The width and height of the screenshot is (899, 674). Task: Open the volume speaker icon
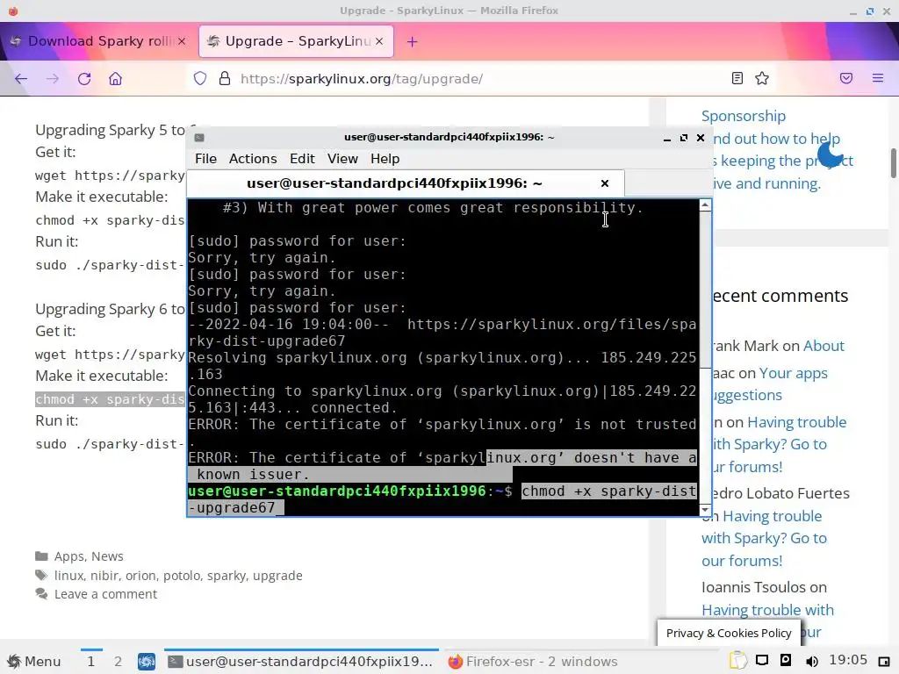[x=812, y=661]
